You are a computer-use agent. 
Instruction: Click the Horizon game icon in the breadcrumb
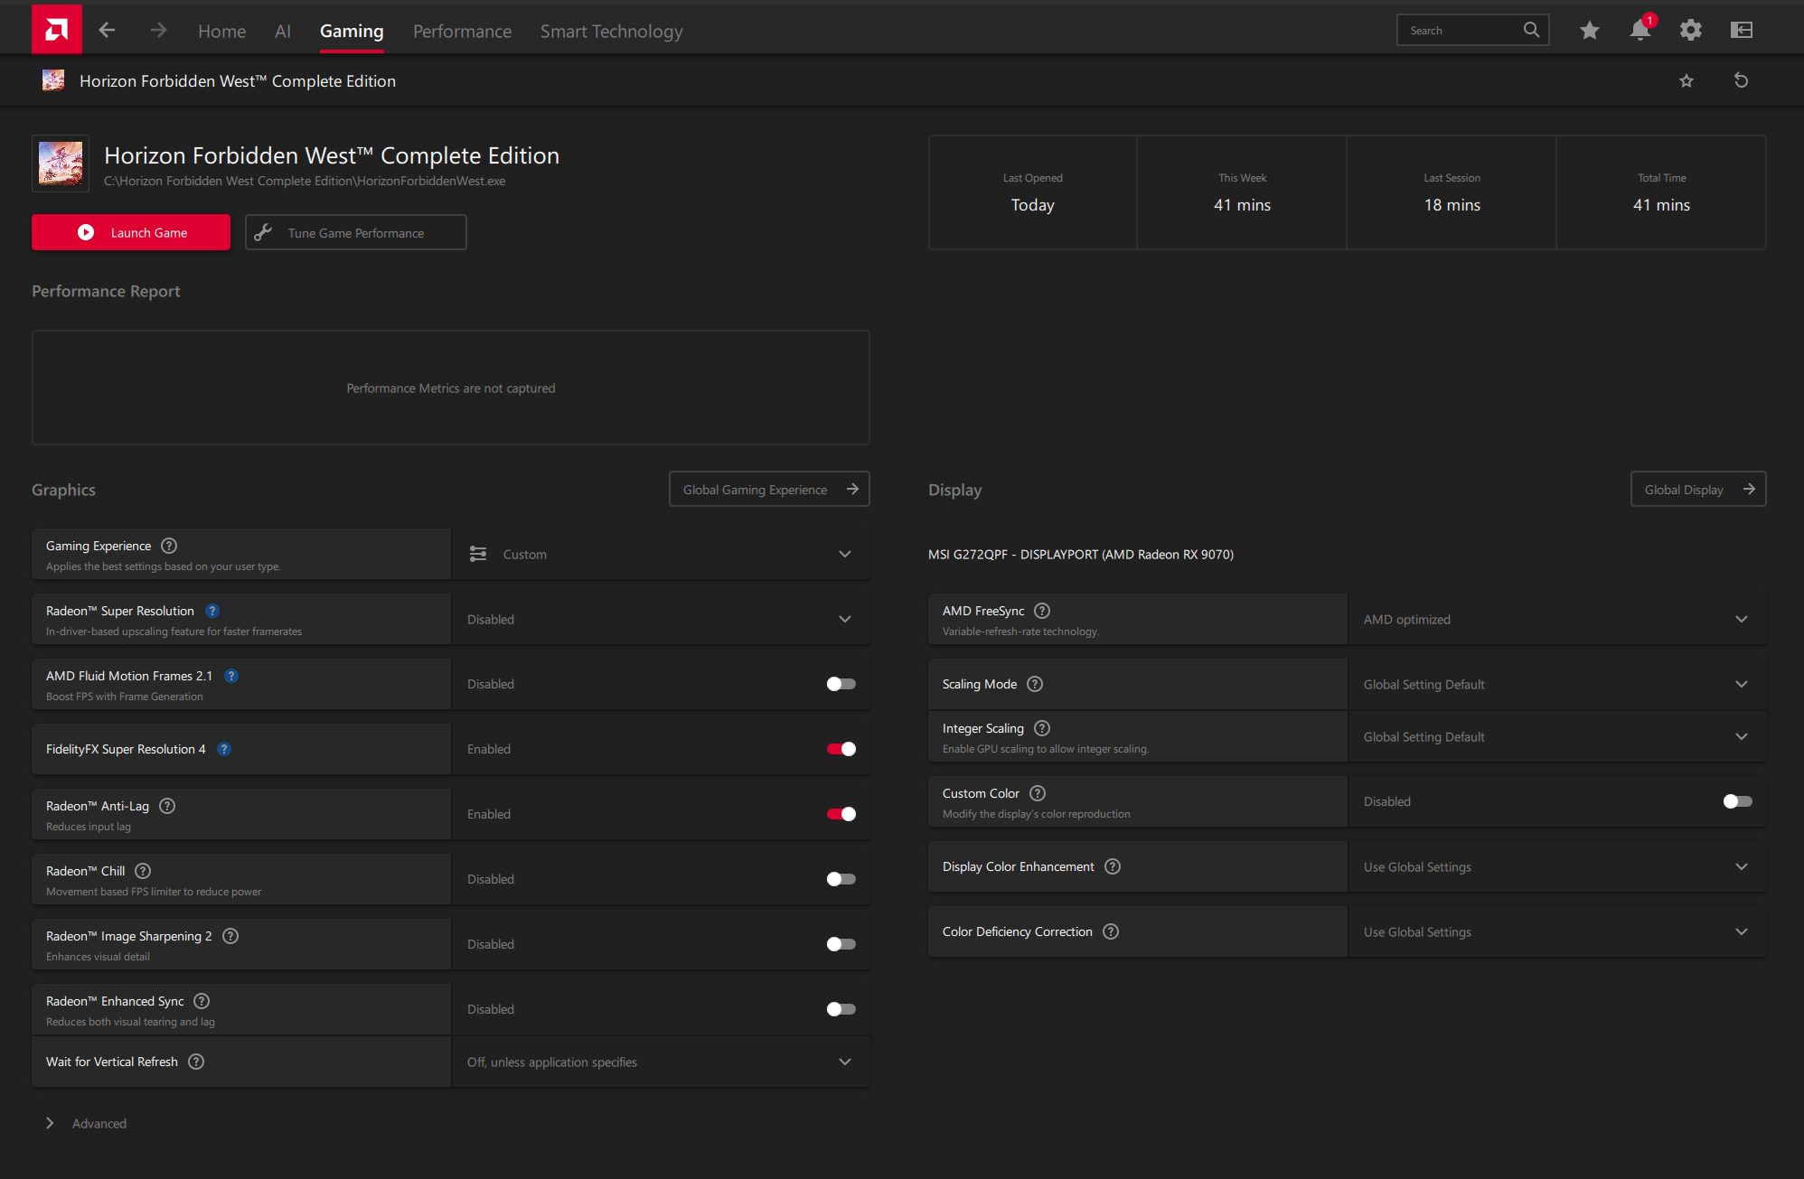[53, 80]
